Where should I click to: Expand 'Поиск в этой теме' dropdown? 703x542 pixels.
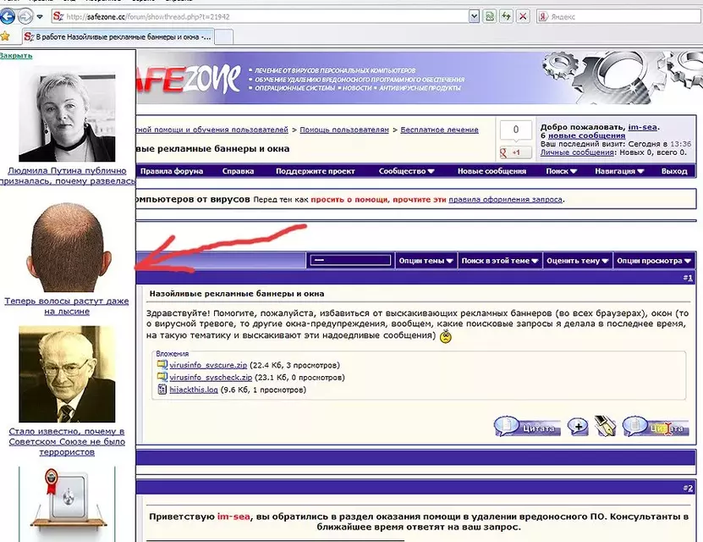coord(499,261)
